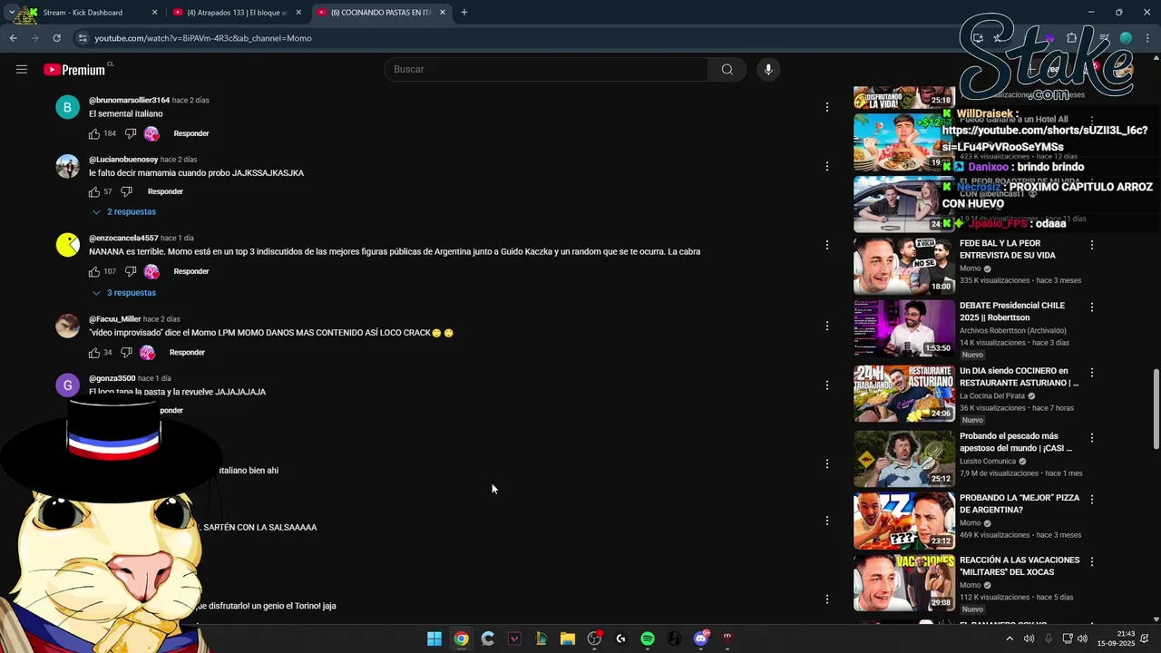Open options menu for @enzocancela4557 comment
Screen dimensions: 1161x653
coord(826,245)
